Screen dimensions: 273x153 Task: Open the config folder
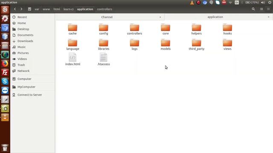pos(104,29)
